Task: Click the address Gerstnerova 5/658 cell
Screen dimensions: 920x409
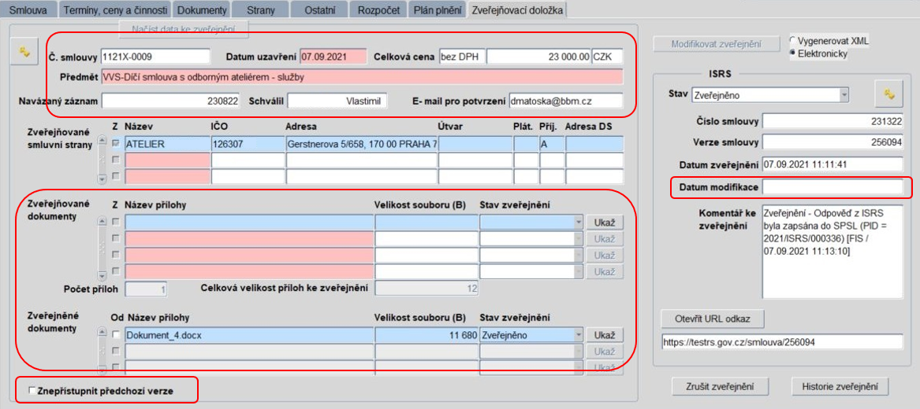Action: tap(360, 143)
